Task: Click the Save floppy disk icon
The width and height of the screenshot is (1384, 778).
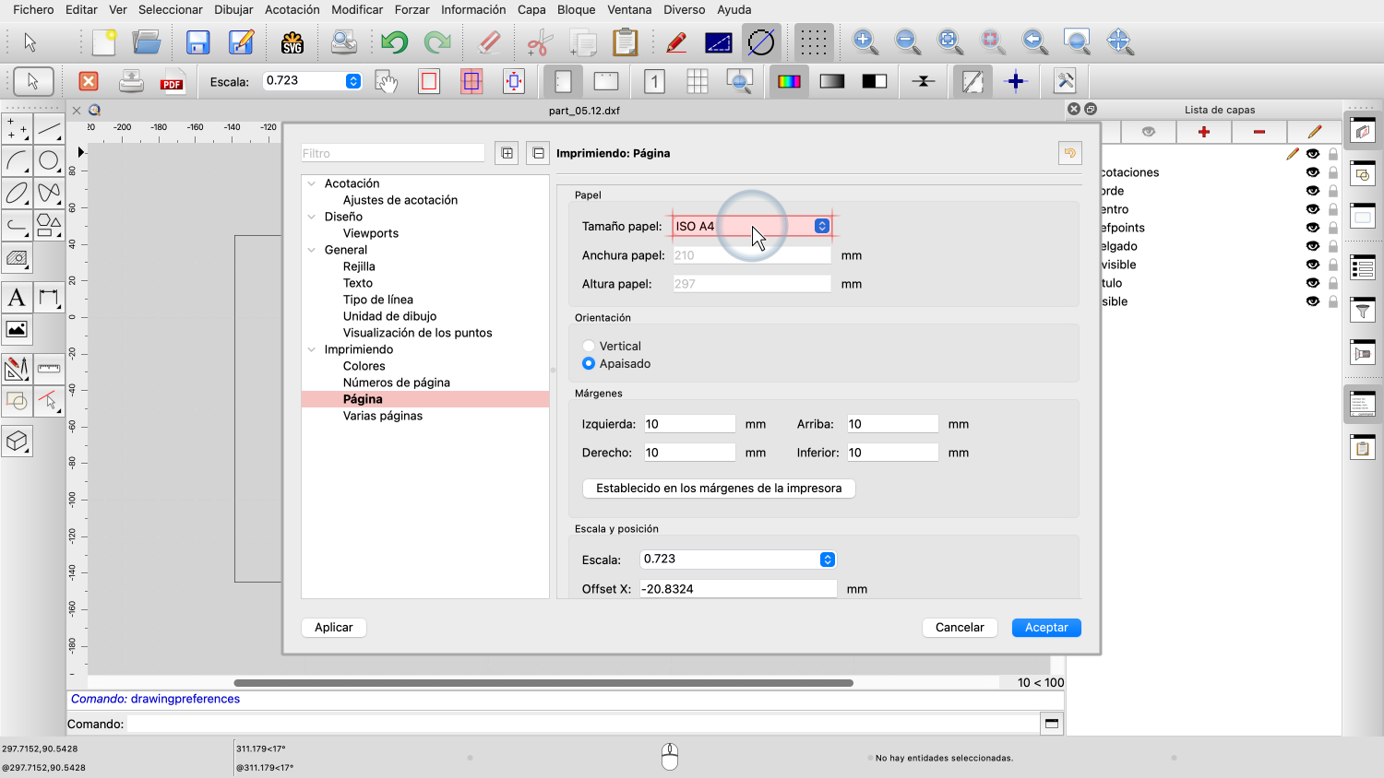Action: click(x=197, y=42)
